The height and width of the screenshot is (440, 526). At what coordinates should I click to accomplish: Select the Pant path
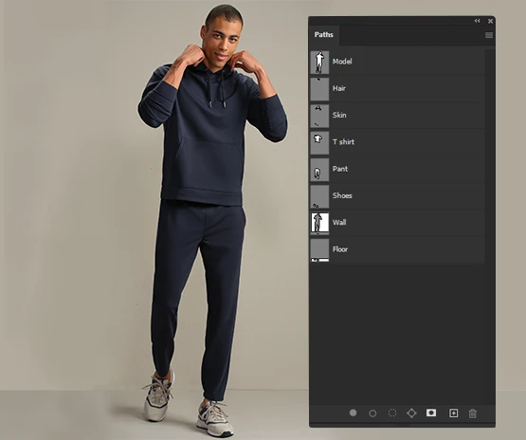397,169
